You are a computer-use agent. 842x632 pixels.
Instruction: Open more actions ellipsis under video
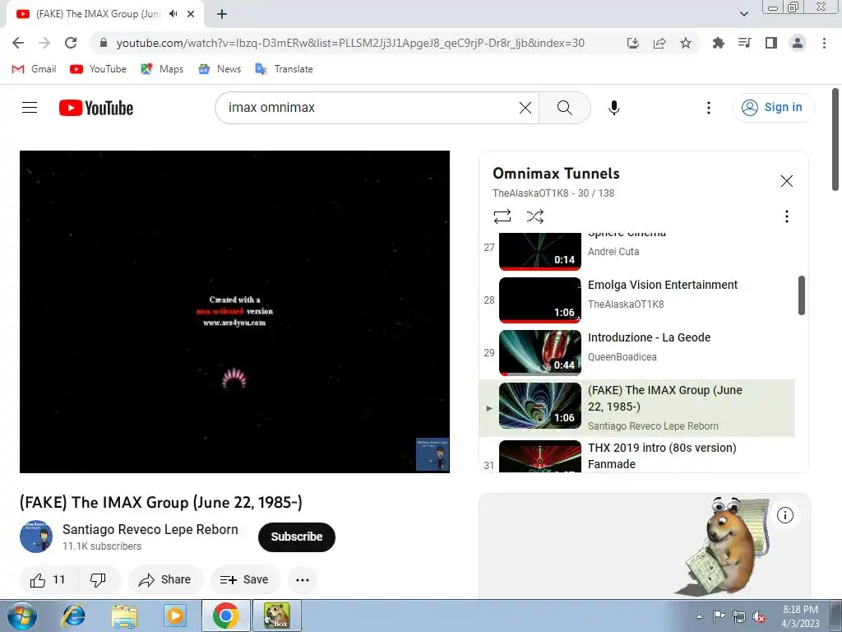[x=303, y=580]
